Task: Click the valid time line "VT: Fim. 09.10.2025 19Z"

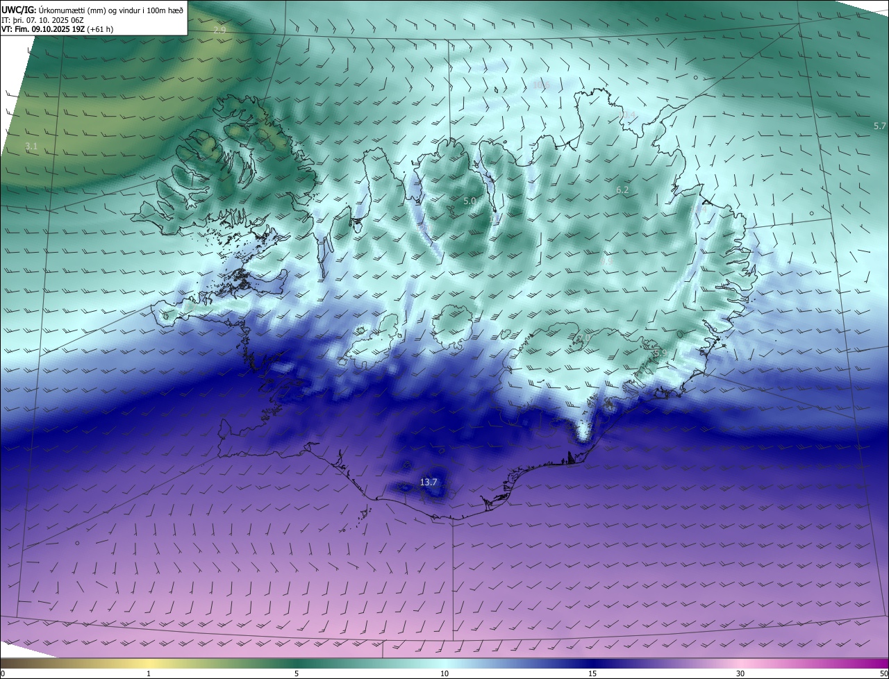Action: (58, 29)
